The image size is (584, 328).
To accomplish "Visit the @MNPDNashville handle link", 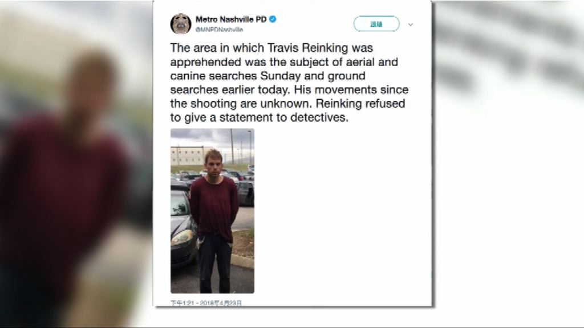I will pos(220,30).
